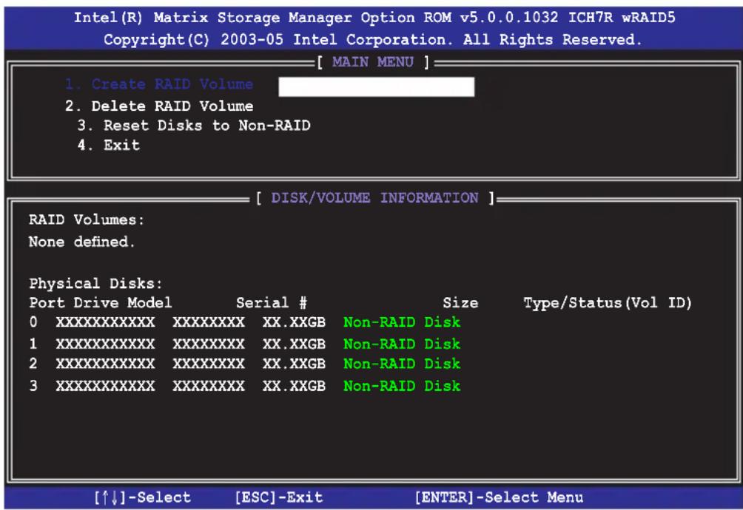
Task: Click the Serial # column header
Action: pos(272,303)
